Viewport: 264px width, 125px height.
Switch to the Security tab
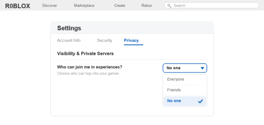[104, 41]
